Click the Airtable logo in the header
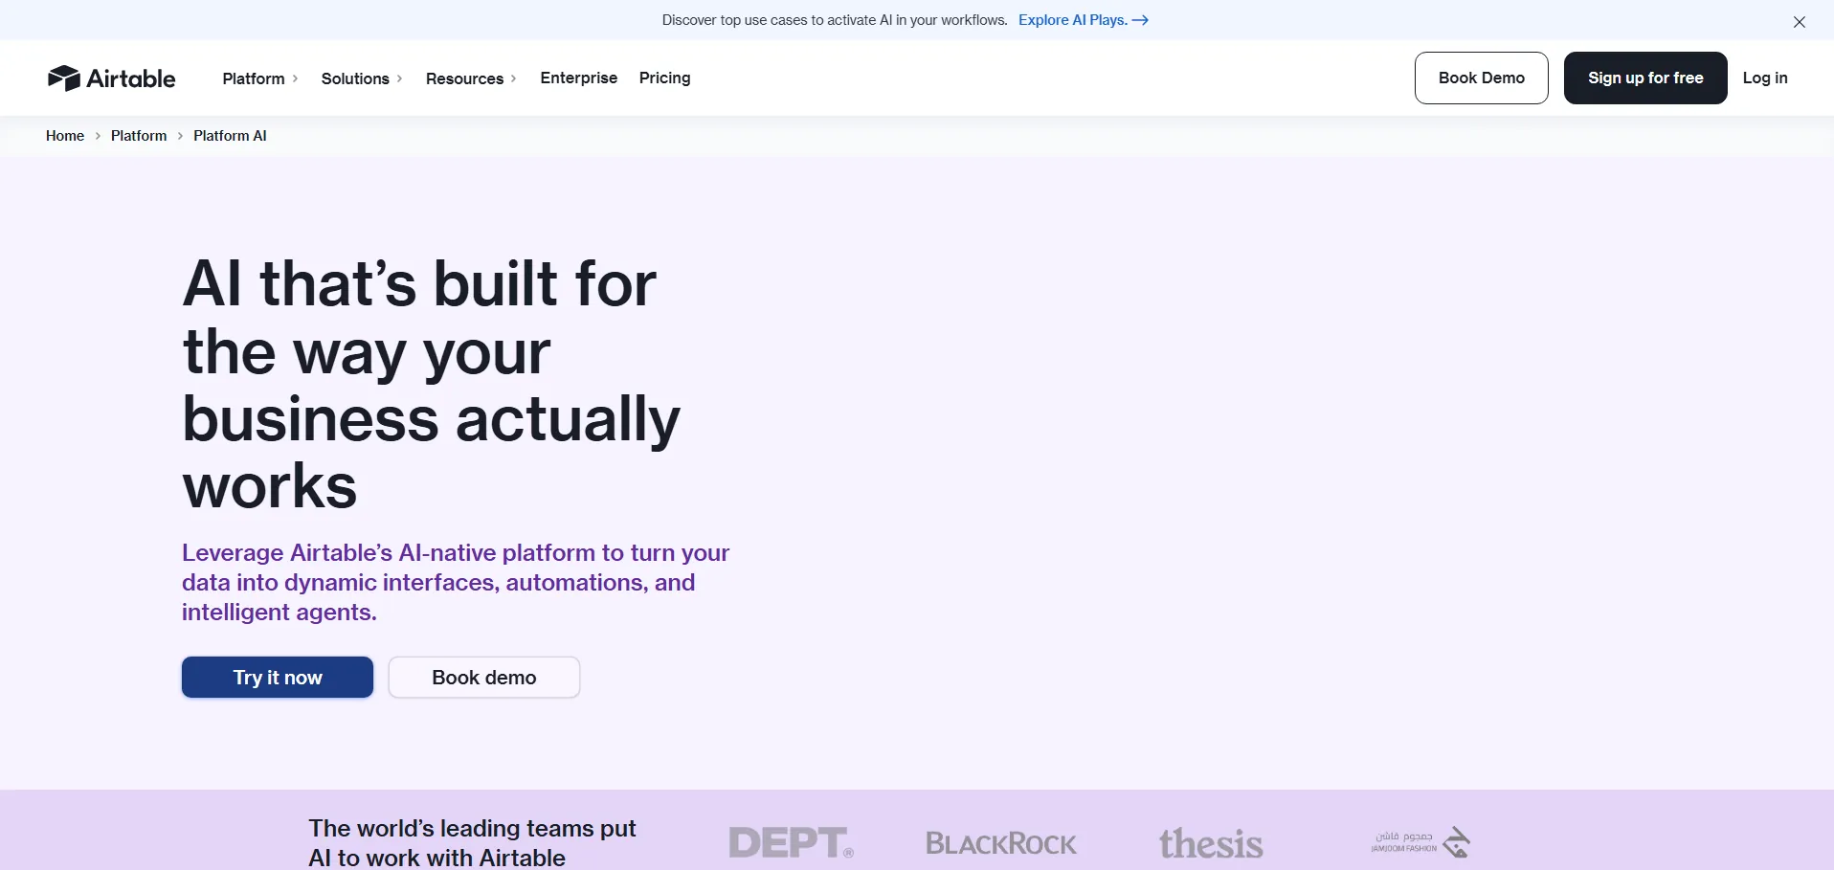 [x=111, y=78]
